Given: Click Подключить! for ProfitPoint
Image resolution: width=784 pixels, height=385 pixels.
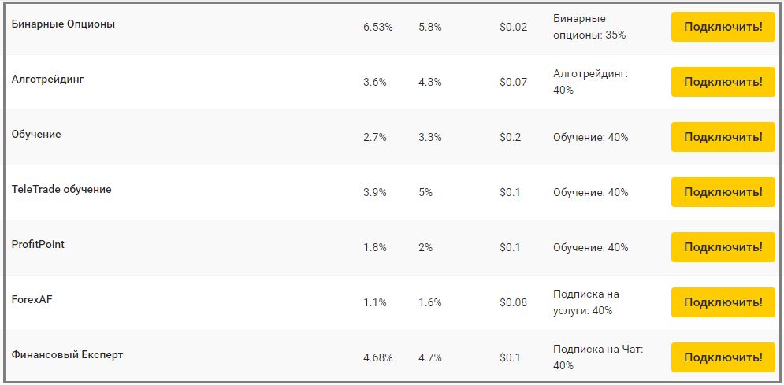Looking at the screenshot, I should (x=723, y=247).
